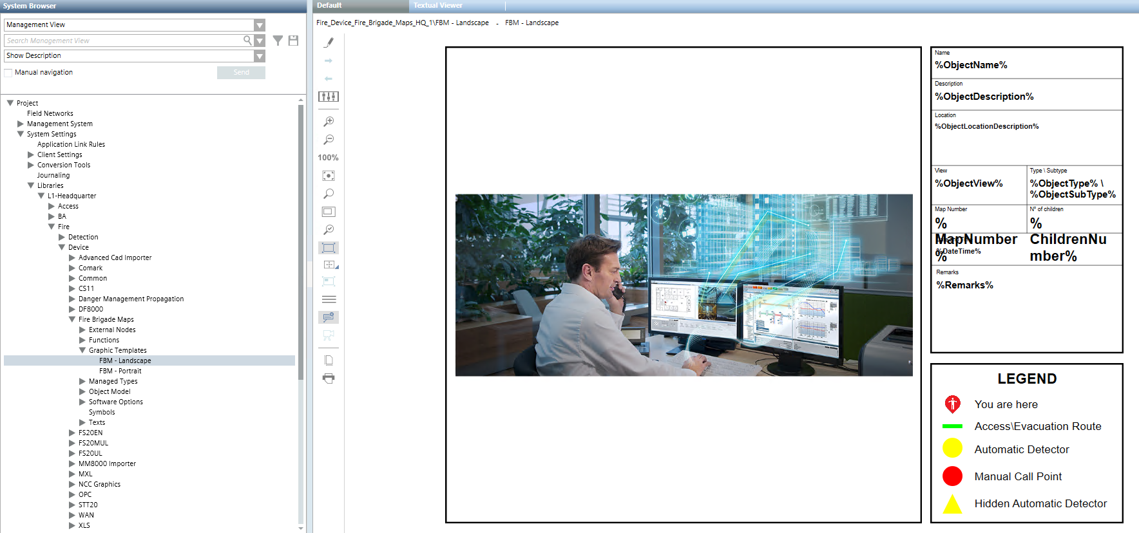Click the print icon in graphics toolbar
Screen dimensions: 1139x533
tap(329, 379)
